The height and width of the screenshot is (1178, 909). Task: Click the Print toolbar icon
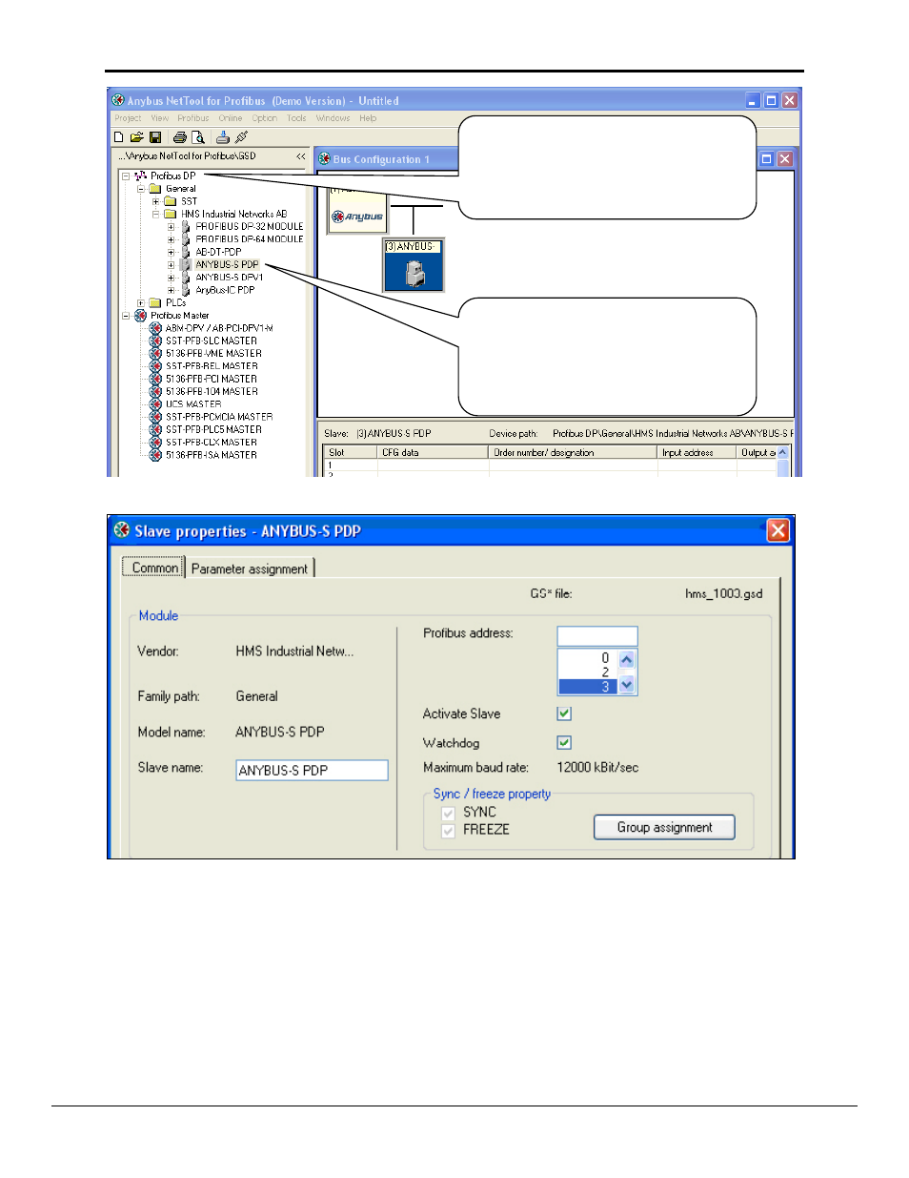tap(179, 137)
